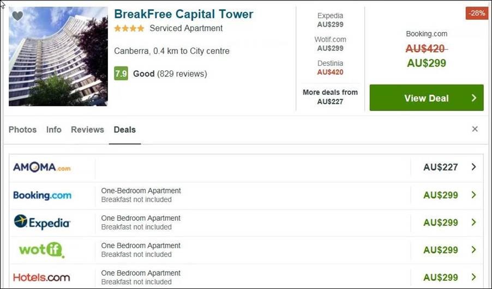Switch to the Photos tab
492x289 pixels.
pyautogui.click(x=22, y=130)
